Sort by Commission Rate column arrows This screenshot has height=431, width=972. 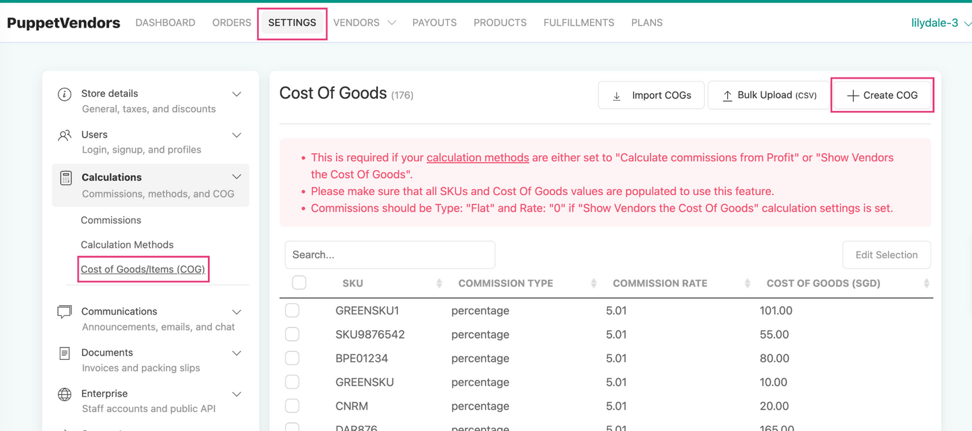pyautogui.click(x=747, y=284)
